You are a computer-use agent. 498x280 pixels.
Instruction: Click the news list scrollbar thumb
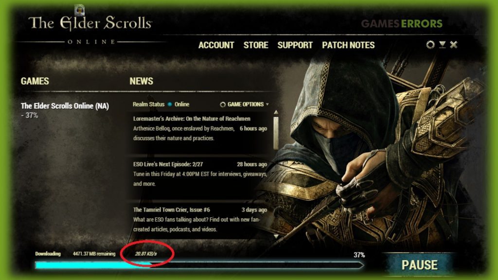pos(276,133)
